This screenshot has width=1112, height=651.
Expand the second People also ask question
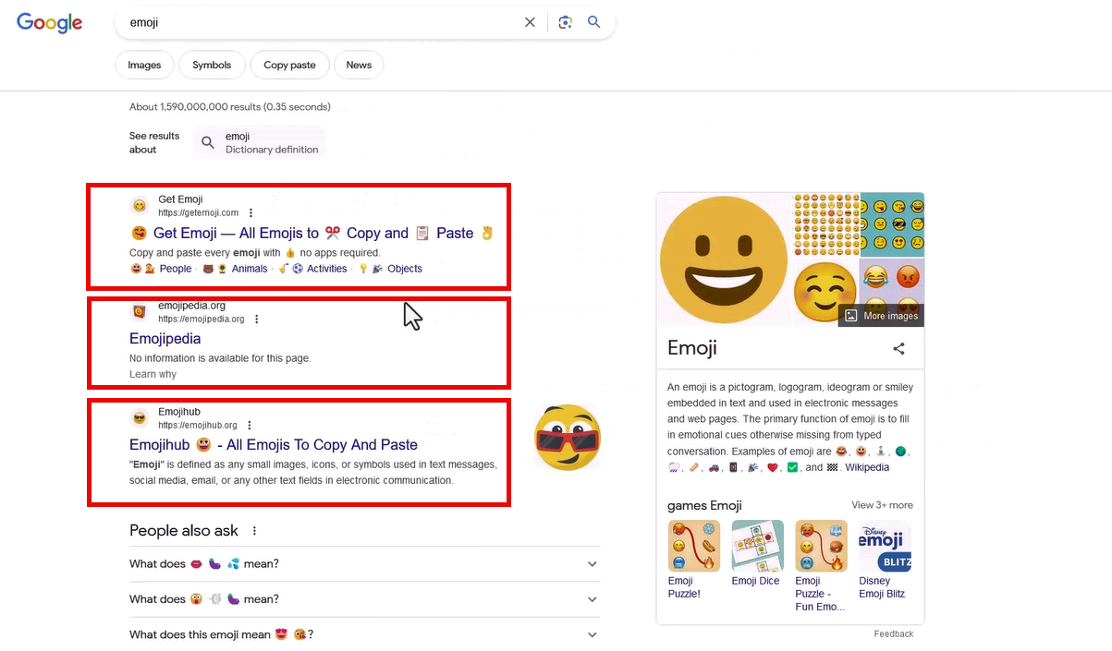pyautogui.click(x=593, y=599)
